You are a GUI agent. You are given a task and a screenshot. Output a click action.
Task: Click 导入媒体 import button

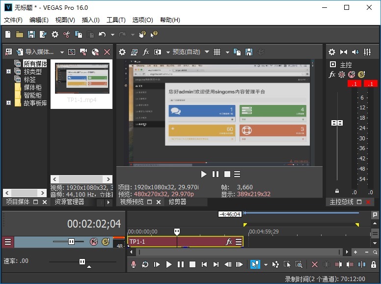tap(35, 52)
